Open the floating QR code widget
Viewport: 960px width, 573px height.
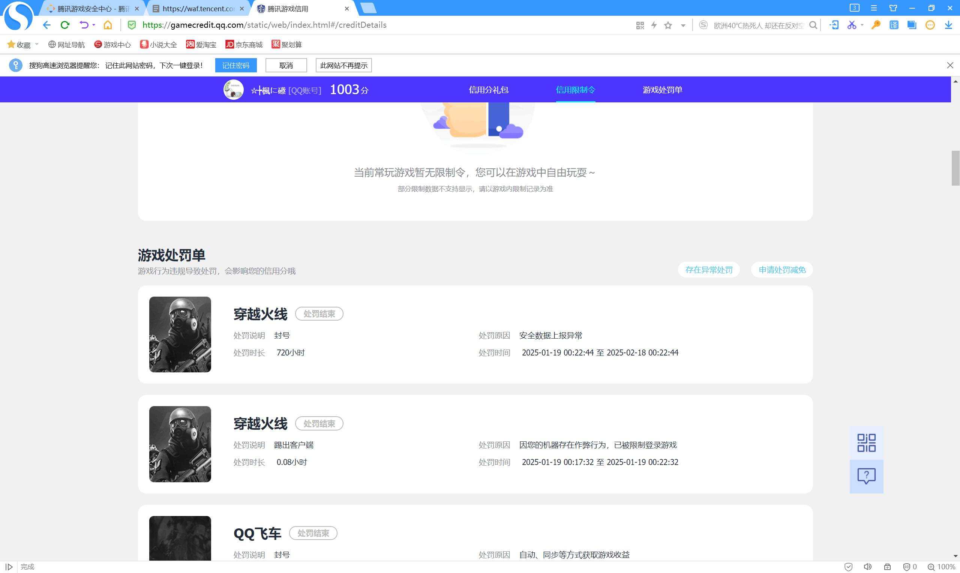[x=866, y=443]
